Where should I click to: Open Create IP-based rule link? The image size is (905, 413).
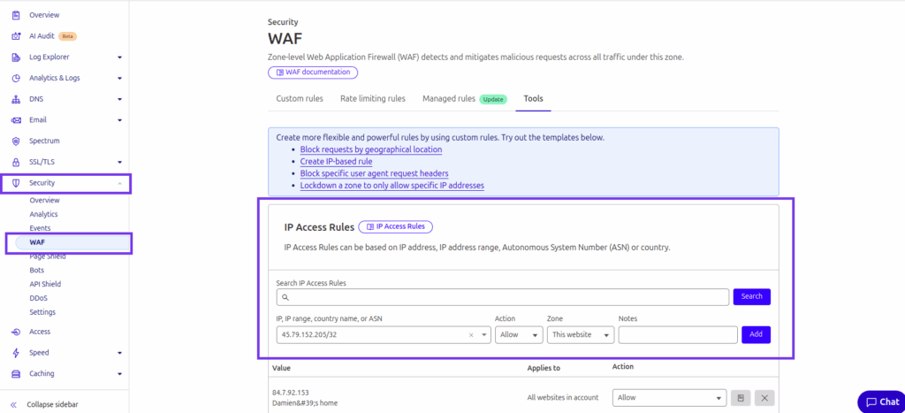click(x=336, y=162)
